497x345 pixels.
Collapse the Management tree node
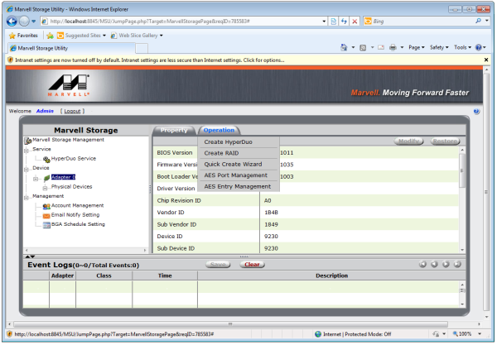(27, 198)
